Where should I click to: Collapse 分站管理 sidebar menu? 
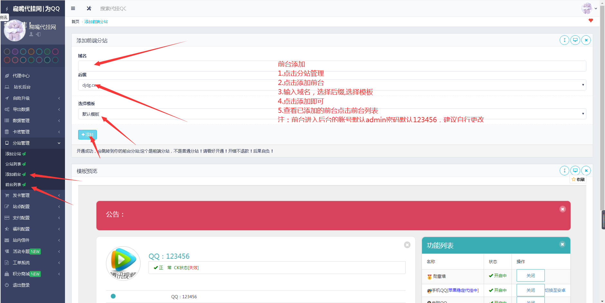point(32,143)
